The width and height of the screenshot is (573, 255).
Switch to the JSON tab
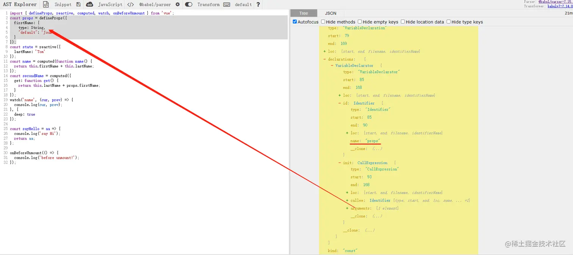click(330, 13)
